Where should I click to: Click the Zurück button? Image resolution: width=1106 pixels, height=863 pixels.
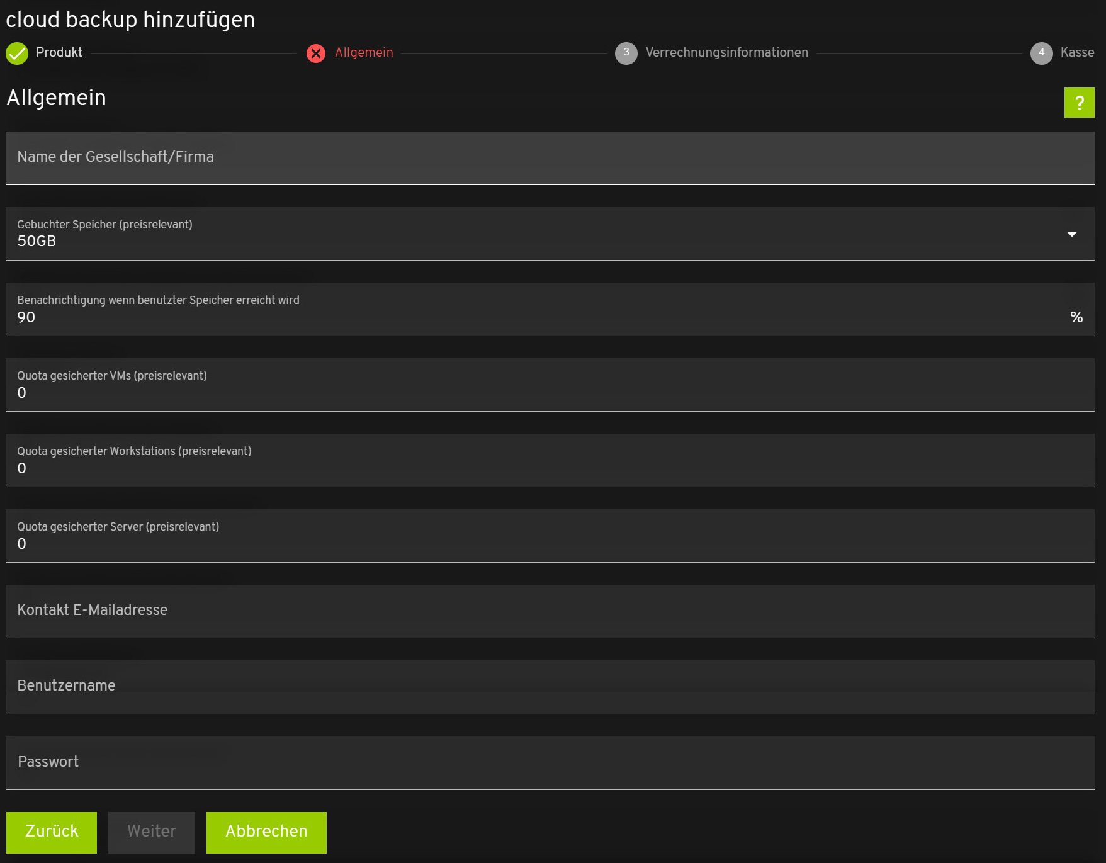[52, 832]
